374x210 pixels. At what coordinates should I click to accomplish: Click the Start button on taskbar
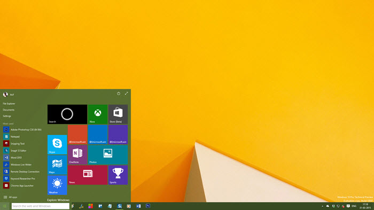click(4, 206)
